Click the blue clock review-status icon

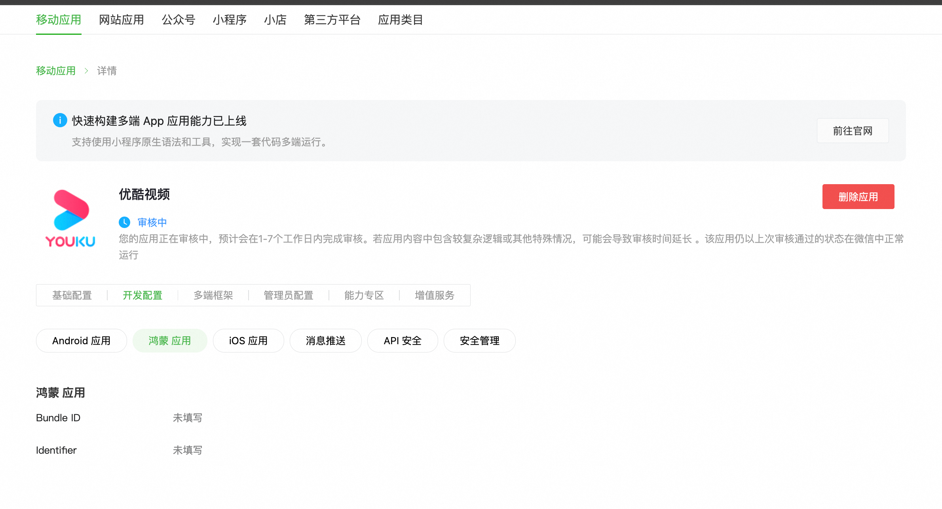124,222
